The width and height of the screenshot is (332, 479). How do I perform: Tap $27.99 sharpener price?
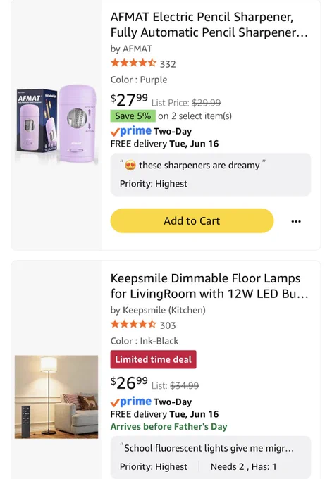click(129, 99)
